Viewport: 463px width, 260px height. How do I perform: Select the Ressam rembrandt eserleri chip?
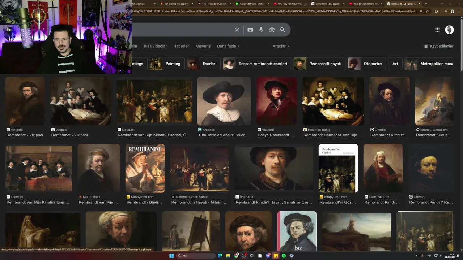click(257, 64)
